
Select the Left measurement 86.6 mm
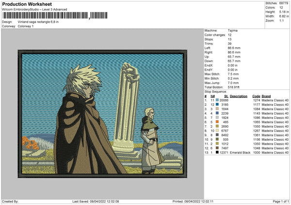(234, 48)
